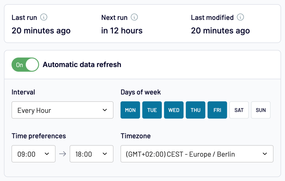Image resolution: width=285 pixels, height=181 pixels.
Task: Deselect the FRI day button
Action: 217,110
